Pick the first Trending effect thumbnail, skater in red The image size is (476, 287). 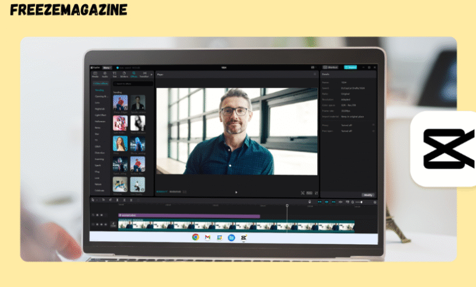tap(120, 103)
